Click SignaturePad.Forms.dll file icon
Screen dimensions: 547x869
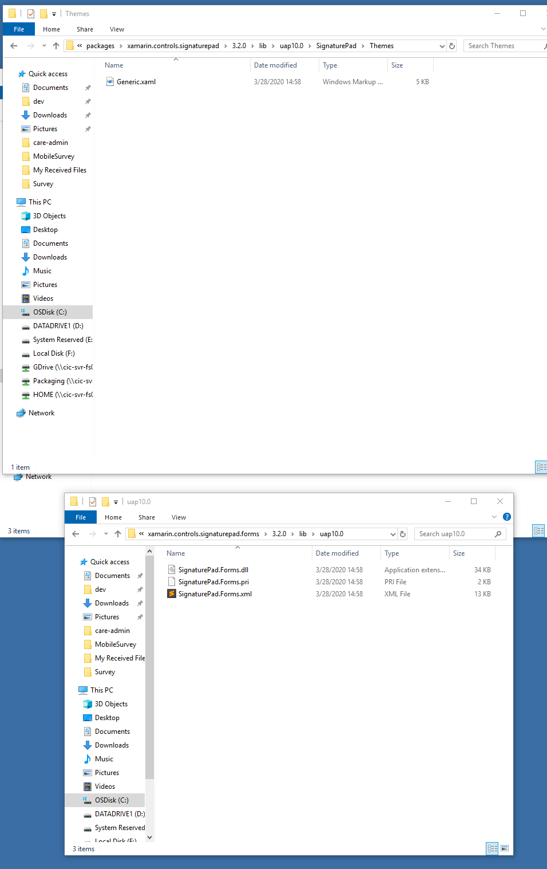click(x=171, y=569)
